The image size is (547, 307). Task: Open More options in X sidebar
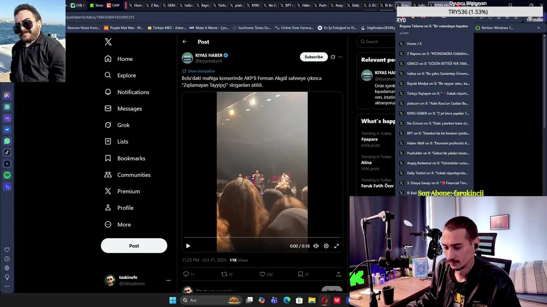[118, 224]
